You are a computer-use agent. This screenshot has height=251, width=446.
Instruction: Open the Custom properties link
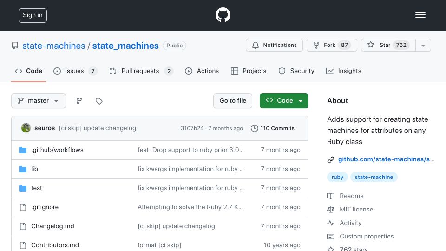point(367,237)
